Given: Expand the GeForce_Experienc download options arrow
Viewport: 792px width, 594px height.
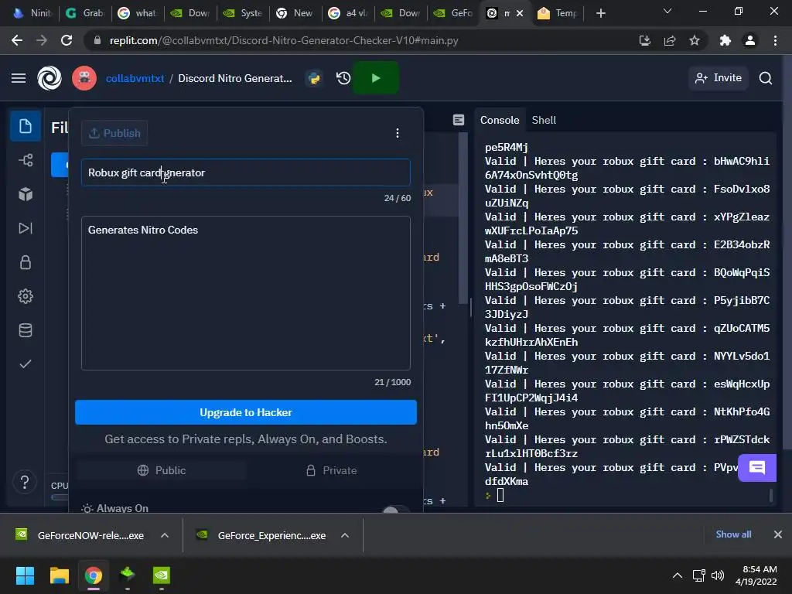Looking at the screenshot, I should click(x=345, y=535).
